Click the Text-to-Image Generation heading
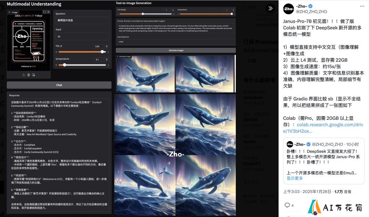The image size is (369, 217). (134, 3)
